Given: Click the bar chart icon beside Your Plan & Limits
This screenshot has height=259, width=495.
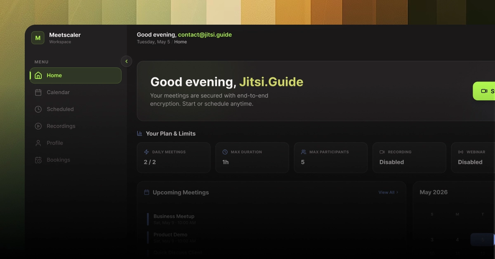Looking at the screenshot, I should coord(139,134).
